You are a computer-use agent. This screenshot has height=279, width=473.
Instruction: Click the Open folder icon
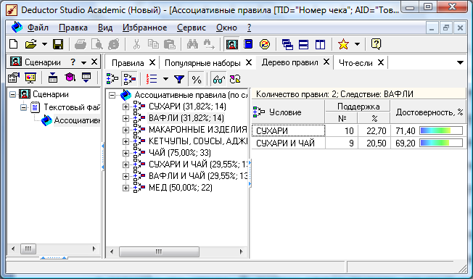(x=30, y=44)
